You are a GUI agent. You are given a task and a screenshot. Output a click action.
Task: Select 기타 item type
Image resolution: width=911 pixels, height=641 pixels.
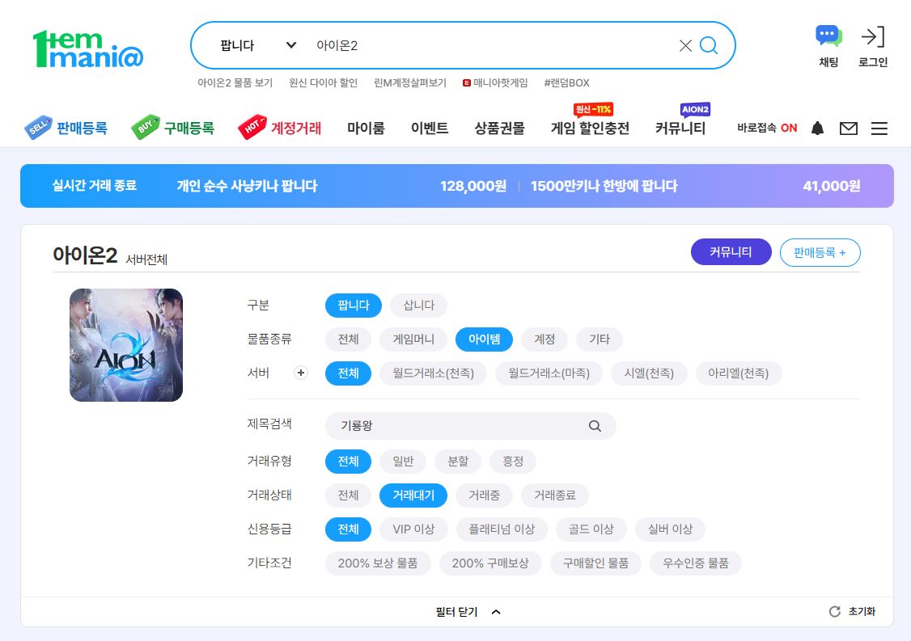(599, 339)
